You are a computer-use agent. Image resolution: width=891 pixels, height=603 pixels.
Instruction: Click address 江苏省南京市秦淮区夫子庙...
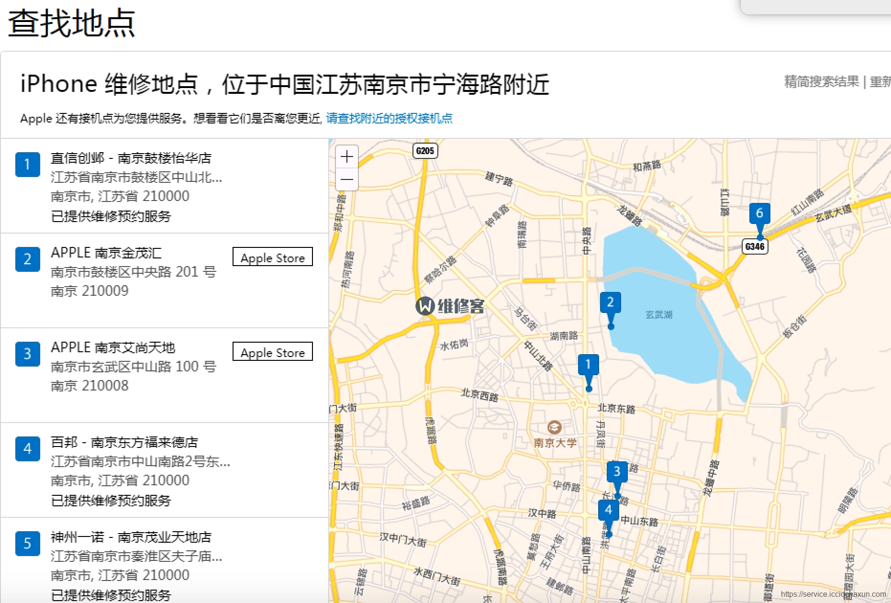[x=136, y=556]
